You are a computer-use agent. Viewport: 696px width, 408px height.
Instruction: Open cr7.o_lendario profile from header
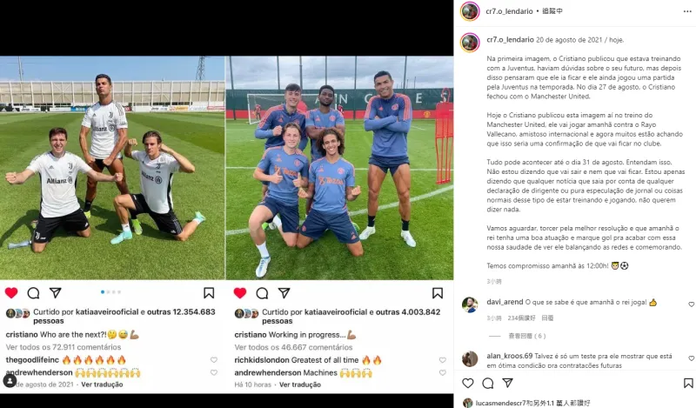coord(509,11)
